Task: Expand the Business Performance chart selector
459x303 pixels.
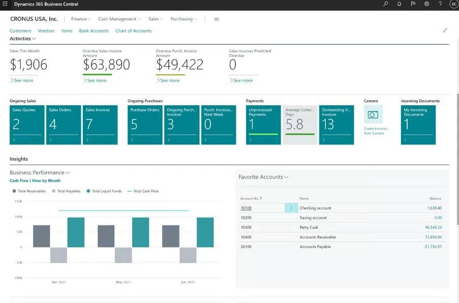Action: click(67, 172)
